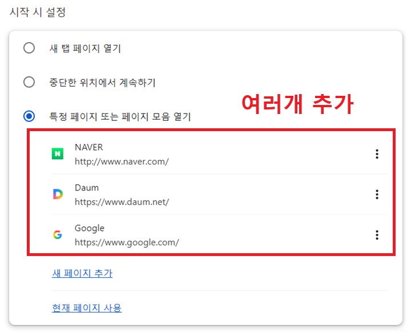Click the '새 페이지 추가' link
Viewport: 411px width, 333px height.
coord(82,273)
